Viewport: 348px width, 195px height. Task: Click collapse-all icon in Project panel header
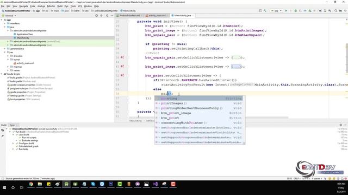102,16
